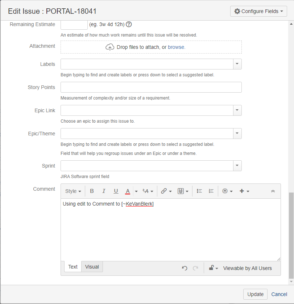Collapse the comment formatting toolbar
Screen dimensions: 294x304
[273, 191]
